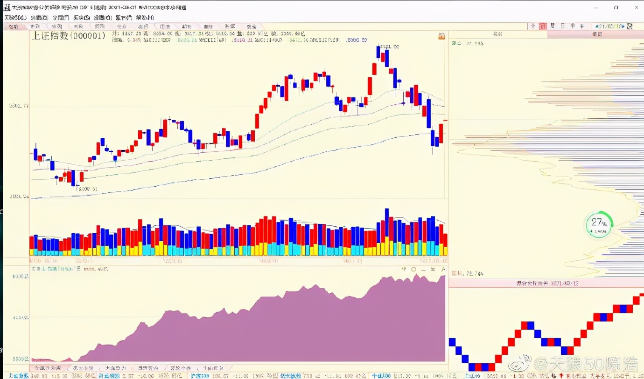
Task: Click 上证50 in bottom status bar
Action: pyautogui.click(x=472, y=376)
